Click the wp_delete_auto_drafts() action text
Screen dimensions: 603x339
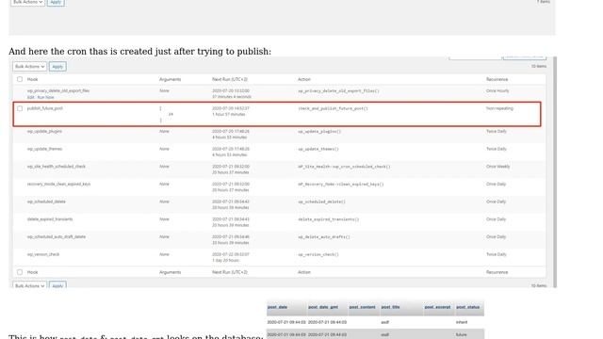coord(324,237)
